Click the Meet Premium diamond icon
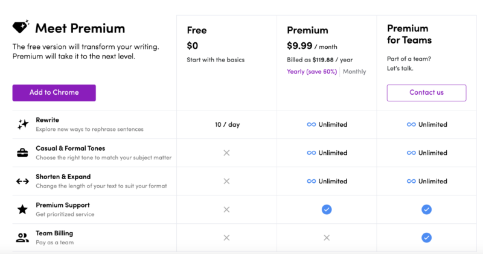The height and width of the screenshot is (254, 483). point(21,27)
